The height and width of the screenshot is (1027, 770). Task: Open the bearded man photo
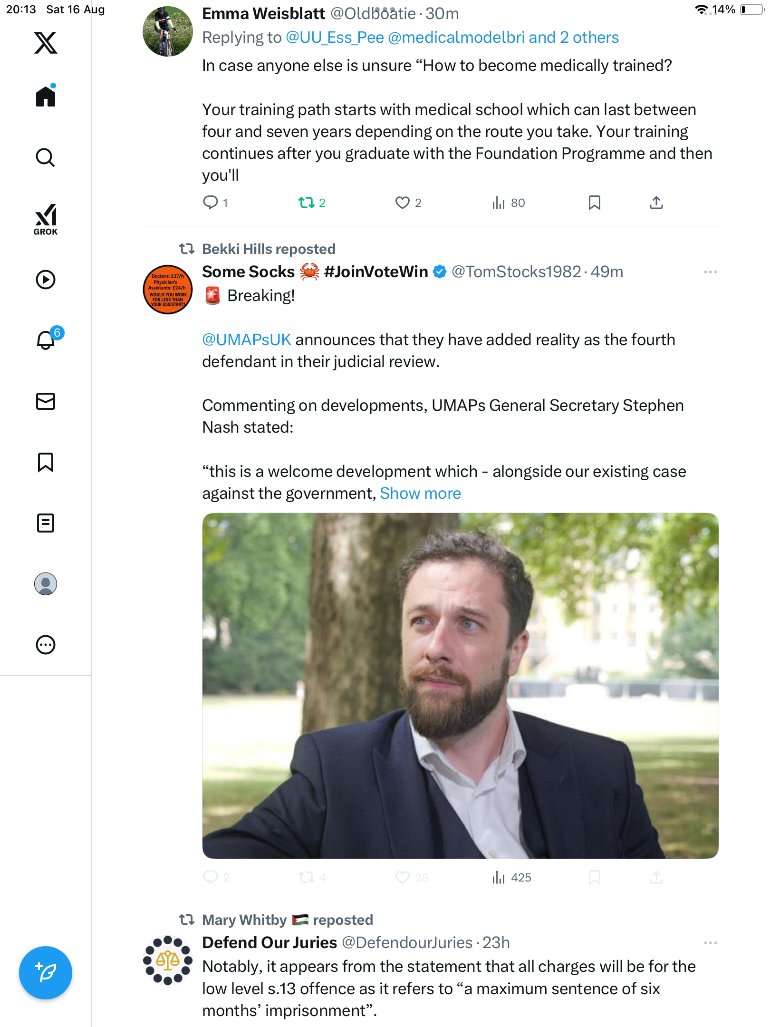[460, 686]
